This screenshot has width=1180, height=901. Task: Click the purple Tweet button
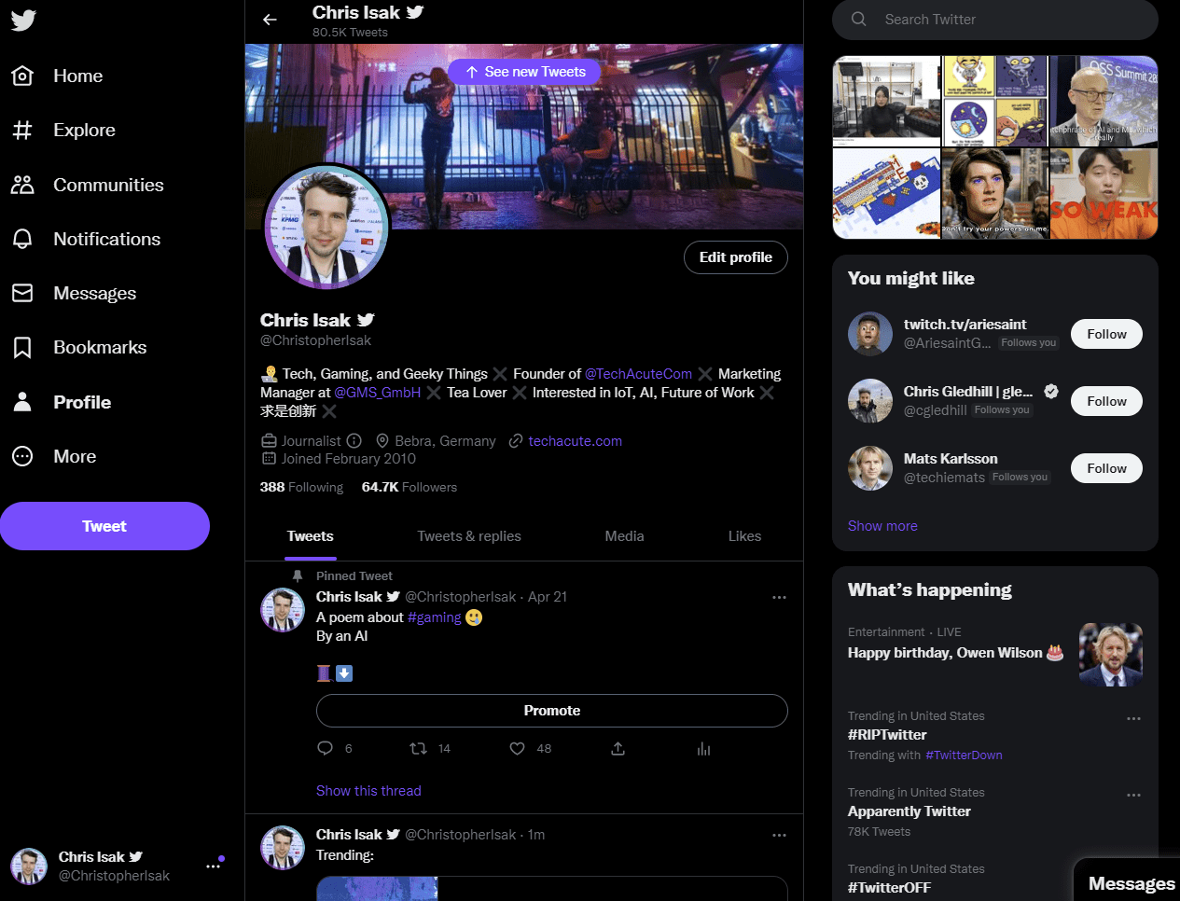(104, 526)
